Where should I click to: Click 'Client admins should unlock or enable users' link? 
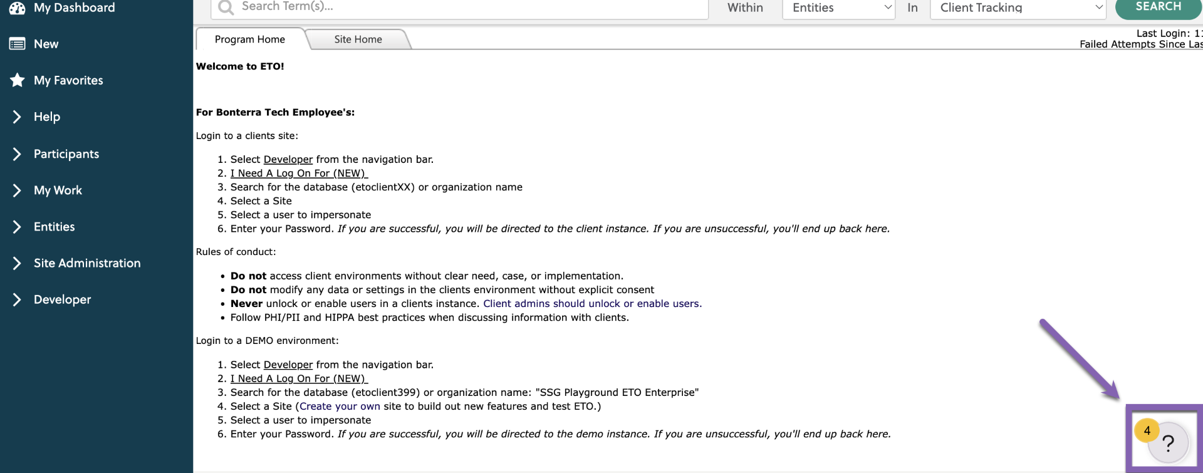coord(592,303)
